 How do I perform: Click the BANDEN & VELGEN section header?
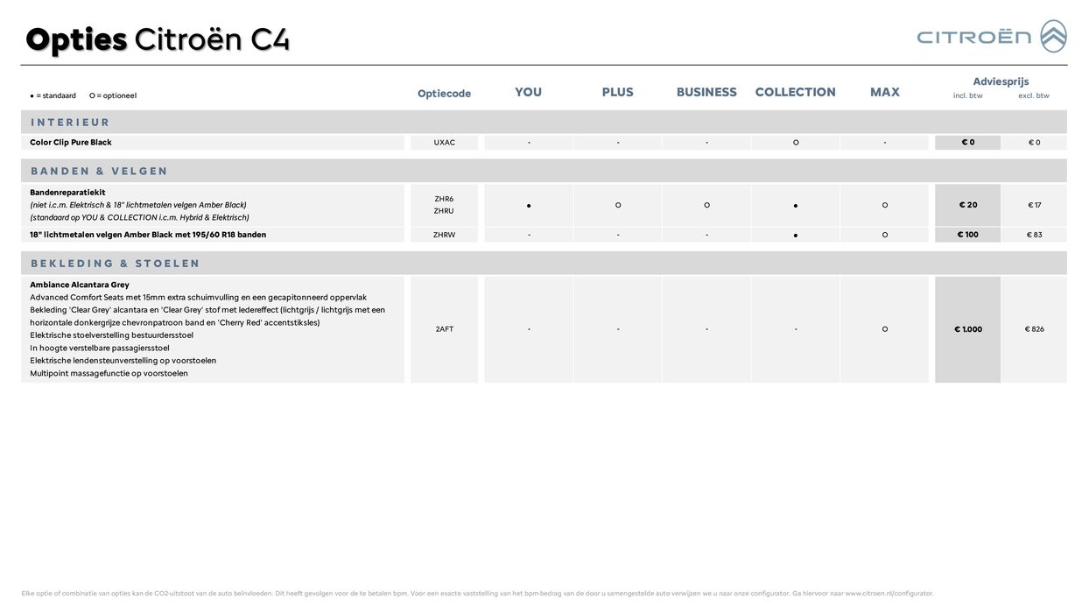click(x=99, y=172)
